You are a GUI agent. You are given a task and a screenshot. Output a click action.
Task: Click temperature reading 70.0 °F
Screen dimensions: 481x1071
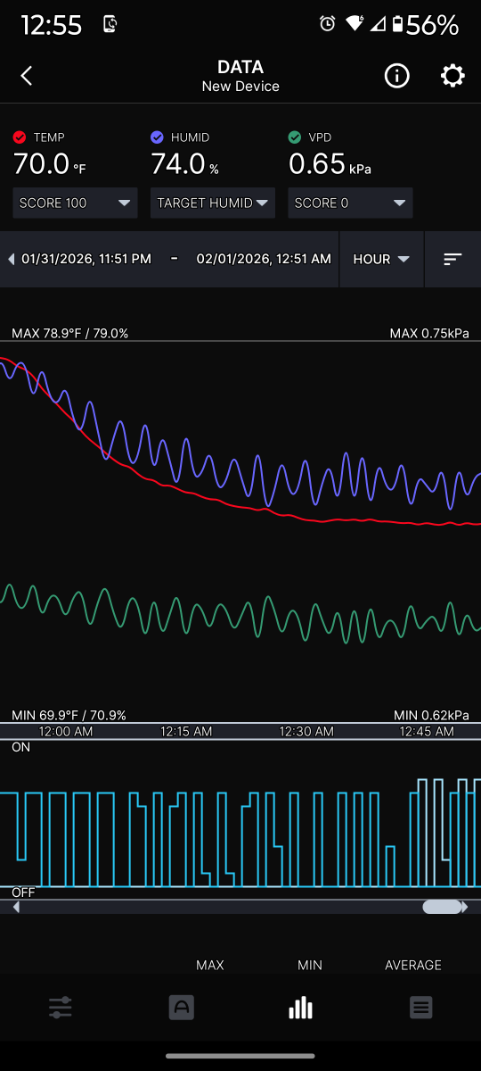50,164
